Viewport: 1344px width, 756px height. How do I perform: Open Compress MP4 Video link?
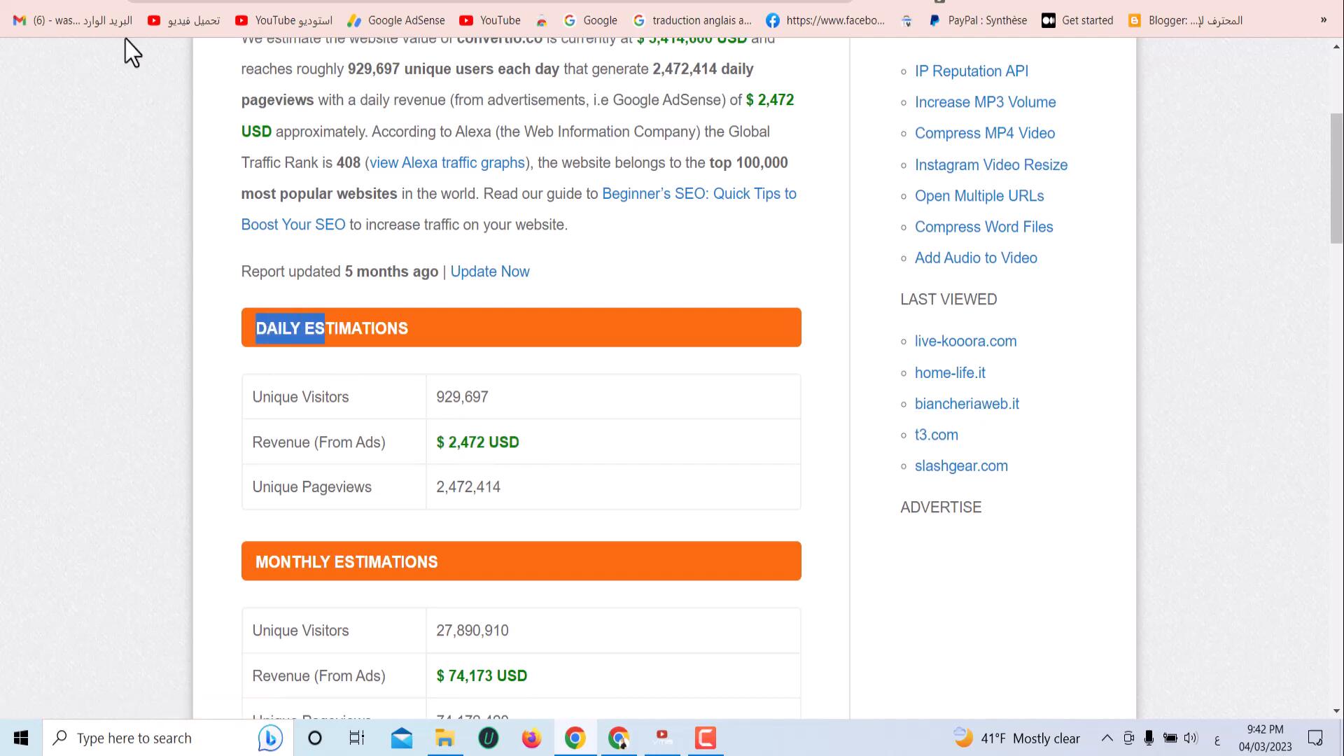click(x=984, y=133)
